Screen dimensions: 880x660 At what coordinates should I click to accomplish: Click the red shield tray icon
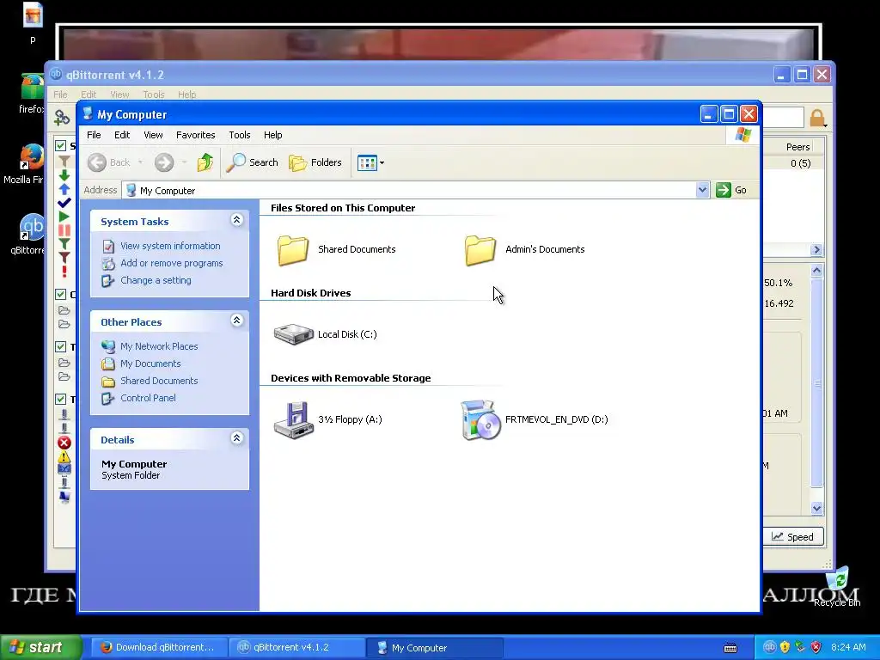(x=816, y=647)
